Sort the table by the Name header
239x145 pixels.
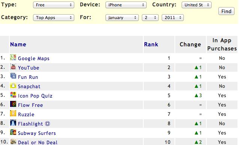click(18, 44)
